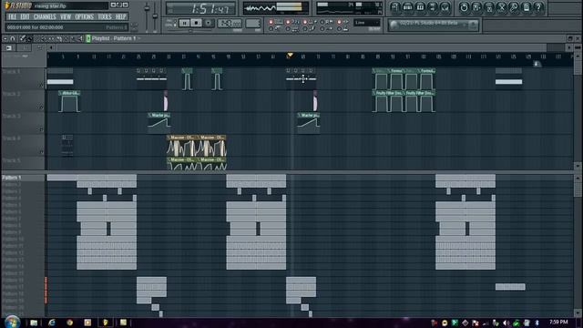The height and width of the screenshot is (328, 583).
Task: Click the tempo display
Action: coord(230,24)
